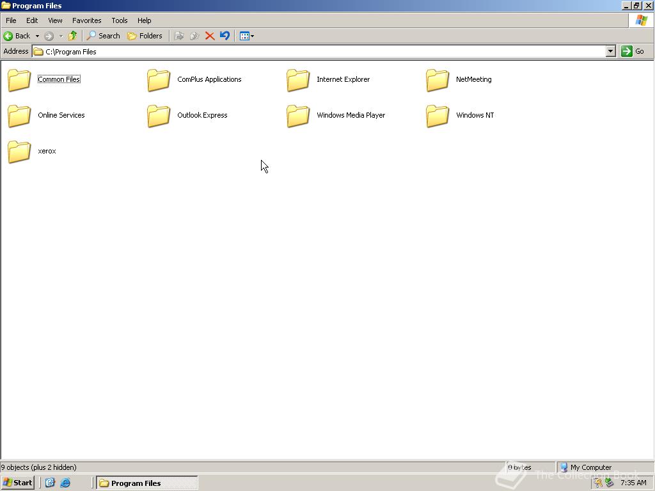The image size is (655, 491).
Task: Open the Edit menu
Action: coord(32,20)
